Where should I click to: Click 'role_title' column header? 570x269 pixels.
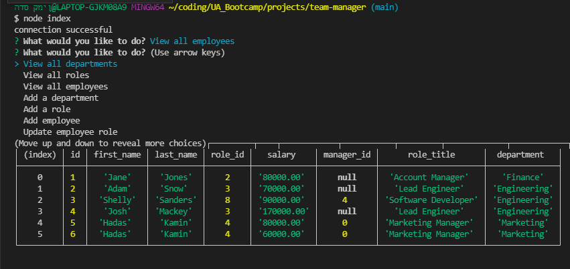pos(431,155)
